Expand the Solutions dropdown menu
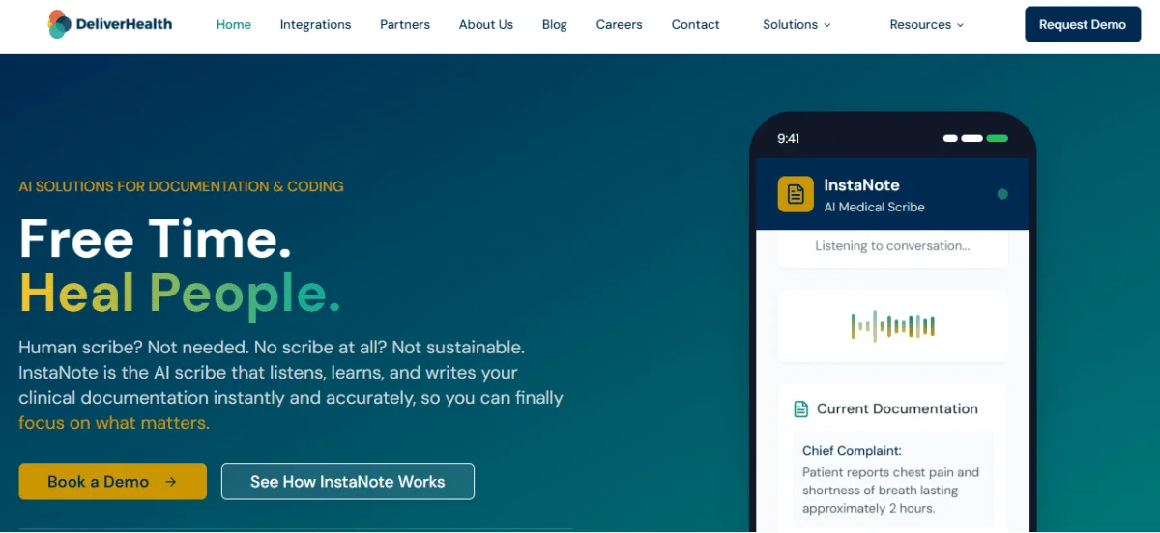This screenshot has width=1160, height=533. click(x=797, y=25)
